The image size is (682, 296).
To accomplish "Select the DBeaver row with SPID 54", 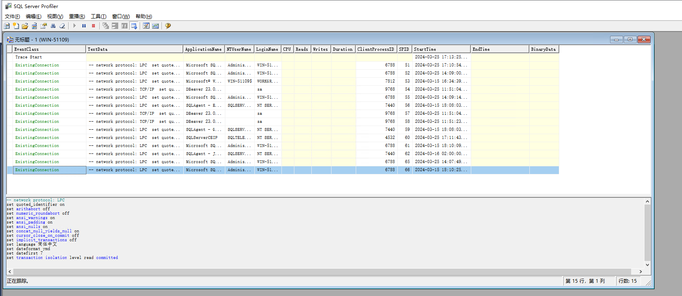I will click(x=283, y=89).
